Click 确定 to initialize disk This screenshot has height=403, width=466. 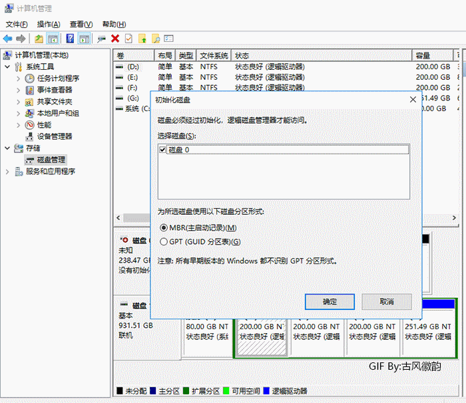tap(330, 302)
